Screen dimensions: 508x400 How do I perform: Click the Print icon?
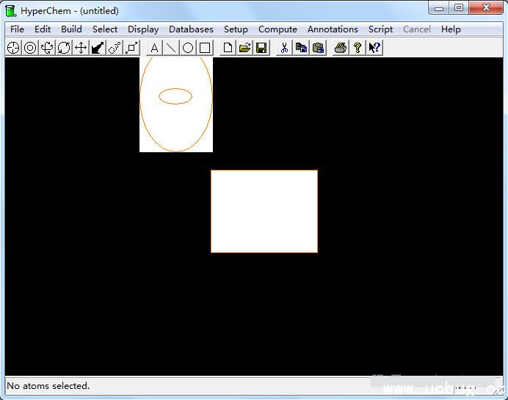coord(341,48)
